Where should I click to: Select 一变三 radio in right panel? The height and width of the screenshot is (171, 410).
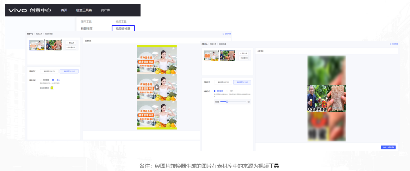click(x=227, y=91)
